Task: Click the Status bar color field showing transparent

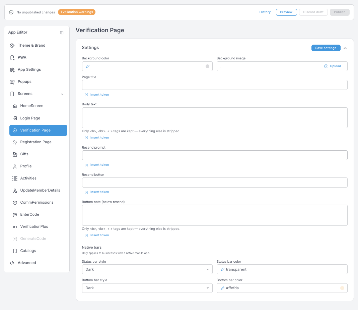Action: pos(282,269)
